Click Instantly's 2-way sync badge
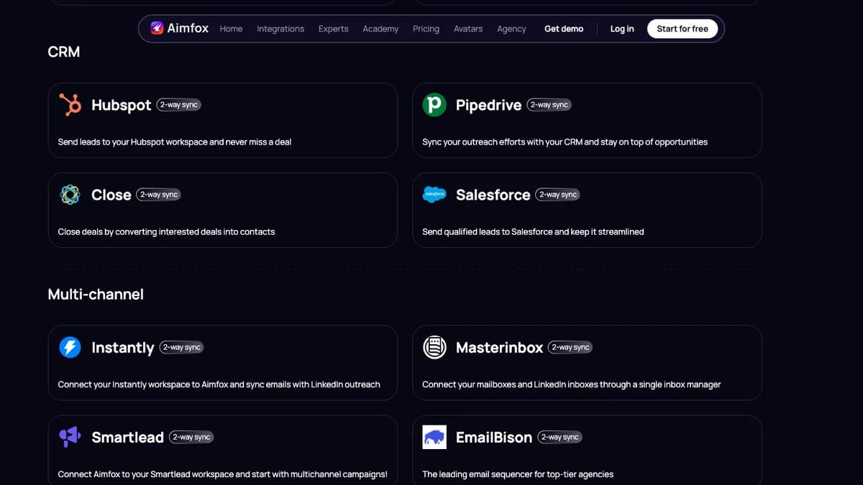Viewport: 863px width, 485px height. coord(182,348)
